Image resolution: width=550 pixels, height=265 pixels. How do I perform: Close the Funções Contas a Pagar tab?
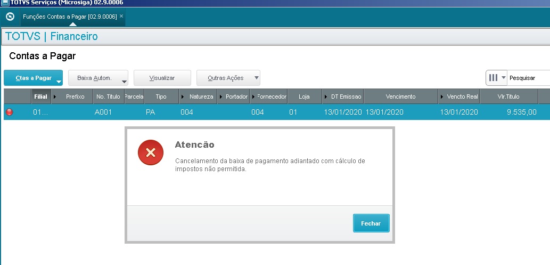pos(121,16)
